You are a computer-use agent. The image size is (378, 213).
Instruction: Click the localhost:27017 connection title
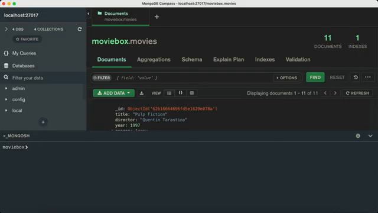(21, 15)
